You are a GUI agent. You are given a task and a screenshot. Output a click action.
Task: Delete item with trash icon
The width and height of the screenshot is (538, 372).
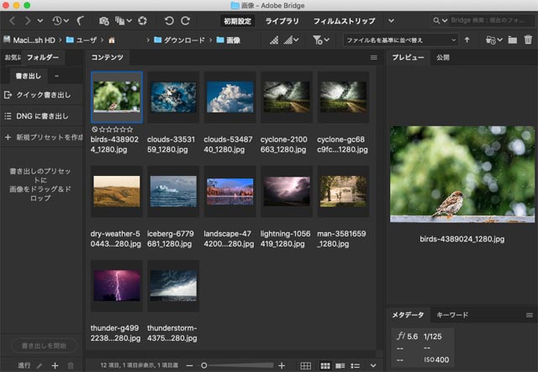click(x=528, y=40)
